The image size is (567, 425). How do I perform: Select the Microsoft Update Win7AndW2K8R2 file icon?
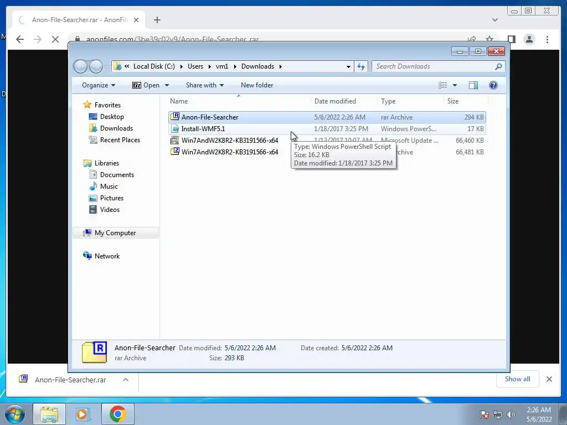pyautogui.click(x=175, y=140)
